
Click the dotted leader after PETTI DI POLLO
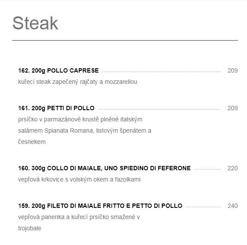(160, 109)
